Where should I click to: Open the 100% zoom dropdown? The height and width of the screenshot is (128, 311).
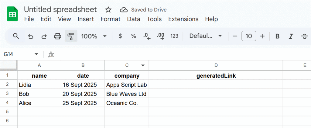94,36
